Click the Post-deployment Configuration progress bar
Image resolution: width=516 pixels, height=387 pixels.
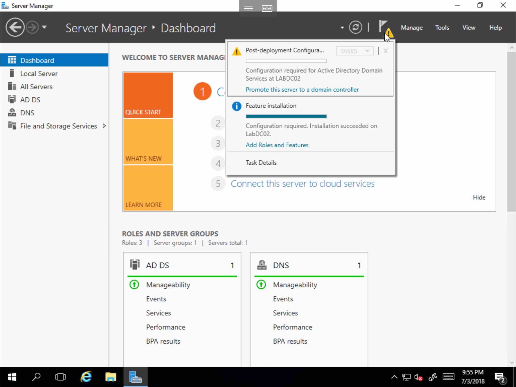point(286,61)
